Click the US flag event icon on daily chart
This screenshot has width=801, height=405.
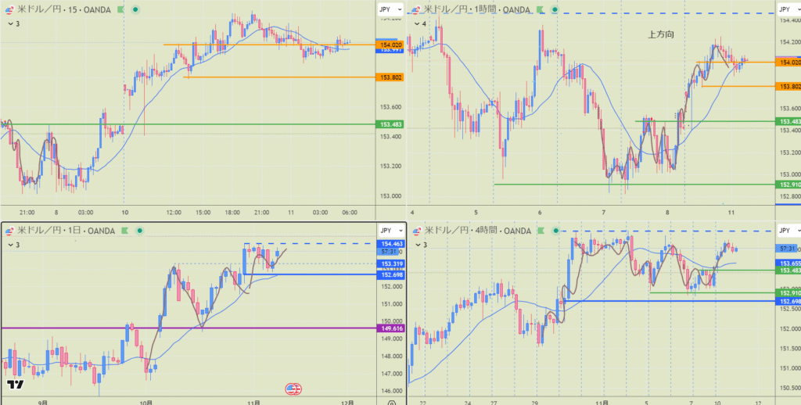pos(294,389)
